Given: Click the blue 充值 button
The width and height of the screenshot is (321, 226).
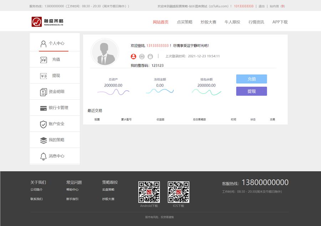Looking at the screenshot, I should pyautogui.click(x=251, y=79).
